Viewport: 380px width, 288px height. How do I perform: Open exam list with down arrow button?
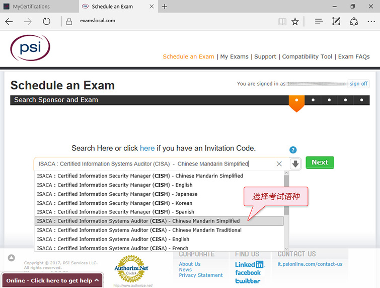(295, 164)
